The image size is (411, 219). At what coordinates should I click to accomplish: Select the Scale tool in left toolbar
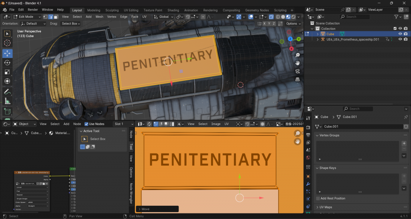pos(7,72)
